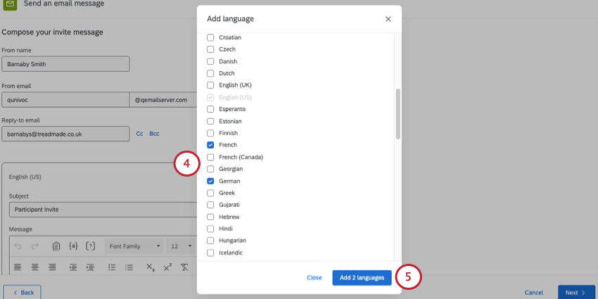
Task: Click the paste clipboard icon in editor toolbar
Action: (56, 246)
